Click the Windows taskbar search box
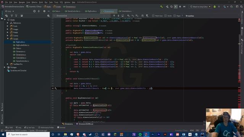Screen dimensions: 244x137 (28, 134)
